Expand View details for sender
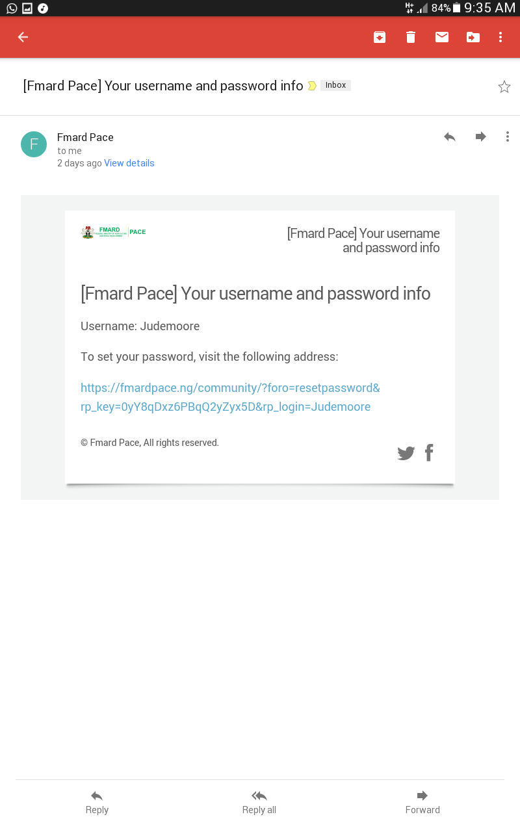Image resolution: width=520 pixels, height=832 pixels. [129, 163]
